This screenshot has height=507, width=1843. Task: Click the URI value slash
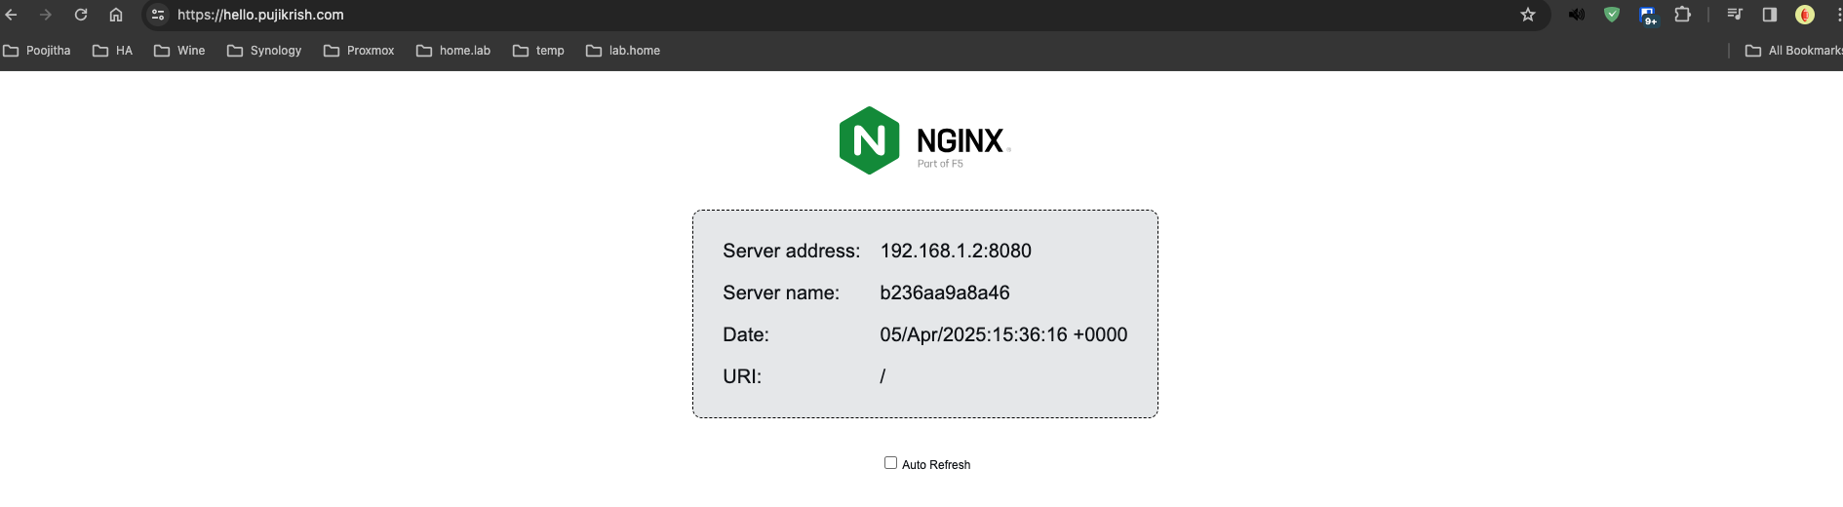882,376
